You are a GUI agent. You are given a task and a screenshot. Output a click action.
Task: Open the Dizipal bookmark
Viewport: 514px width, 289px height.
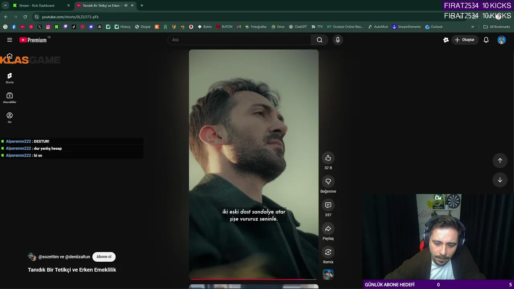tap(143, 27)
